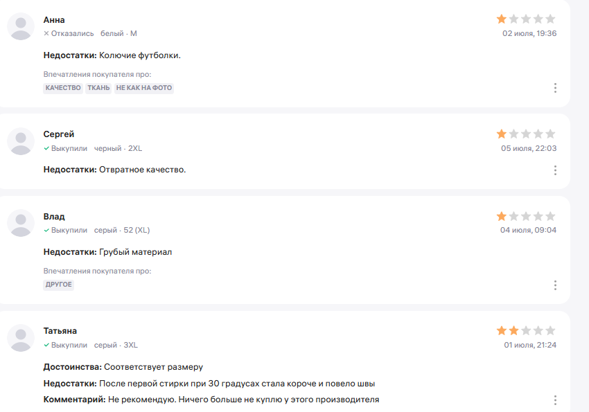Open the three-dot menu on Влад's review
589x412 pixels.
click(x=555, y=285)
